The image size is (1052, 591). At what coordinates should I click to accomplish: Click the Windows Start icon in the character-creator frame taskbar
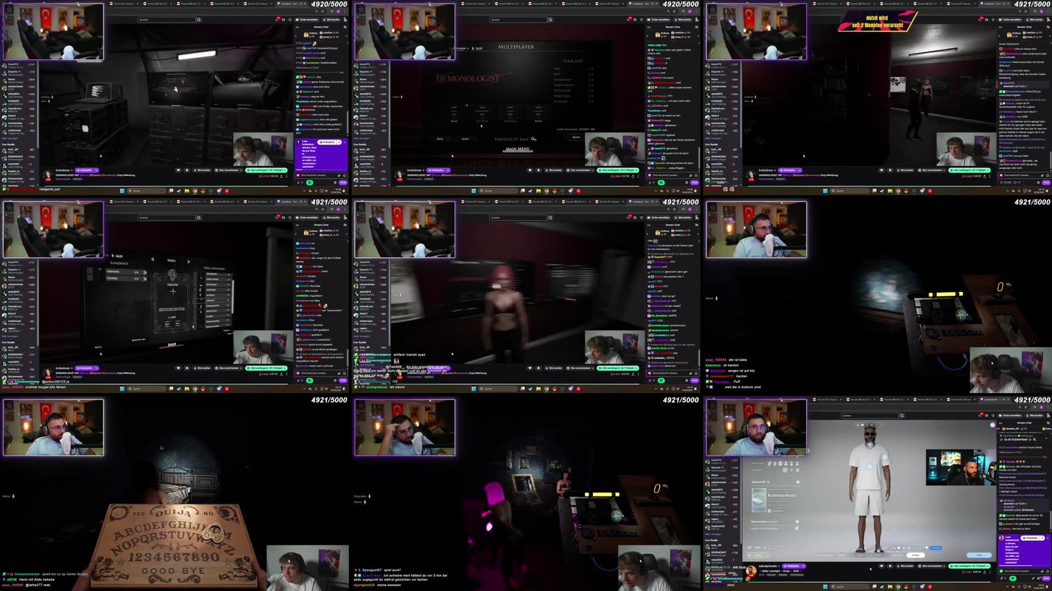click(x=825, y=587)
